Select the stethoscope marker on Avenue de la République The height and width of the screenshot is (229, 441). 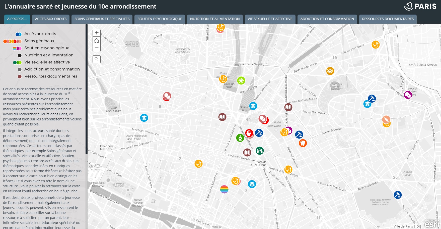tap(288, 169)
